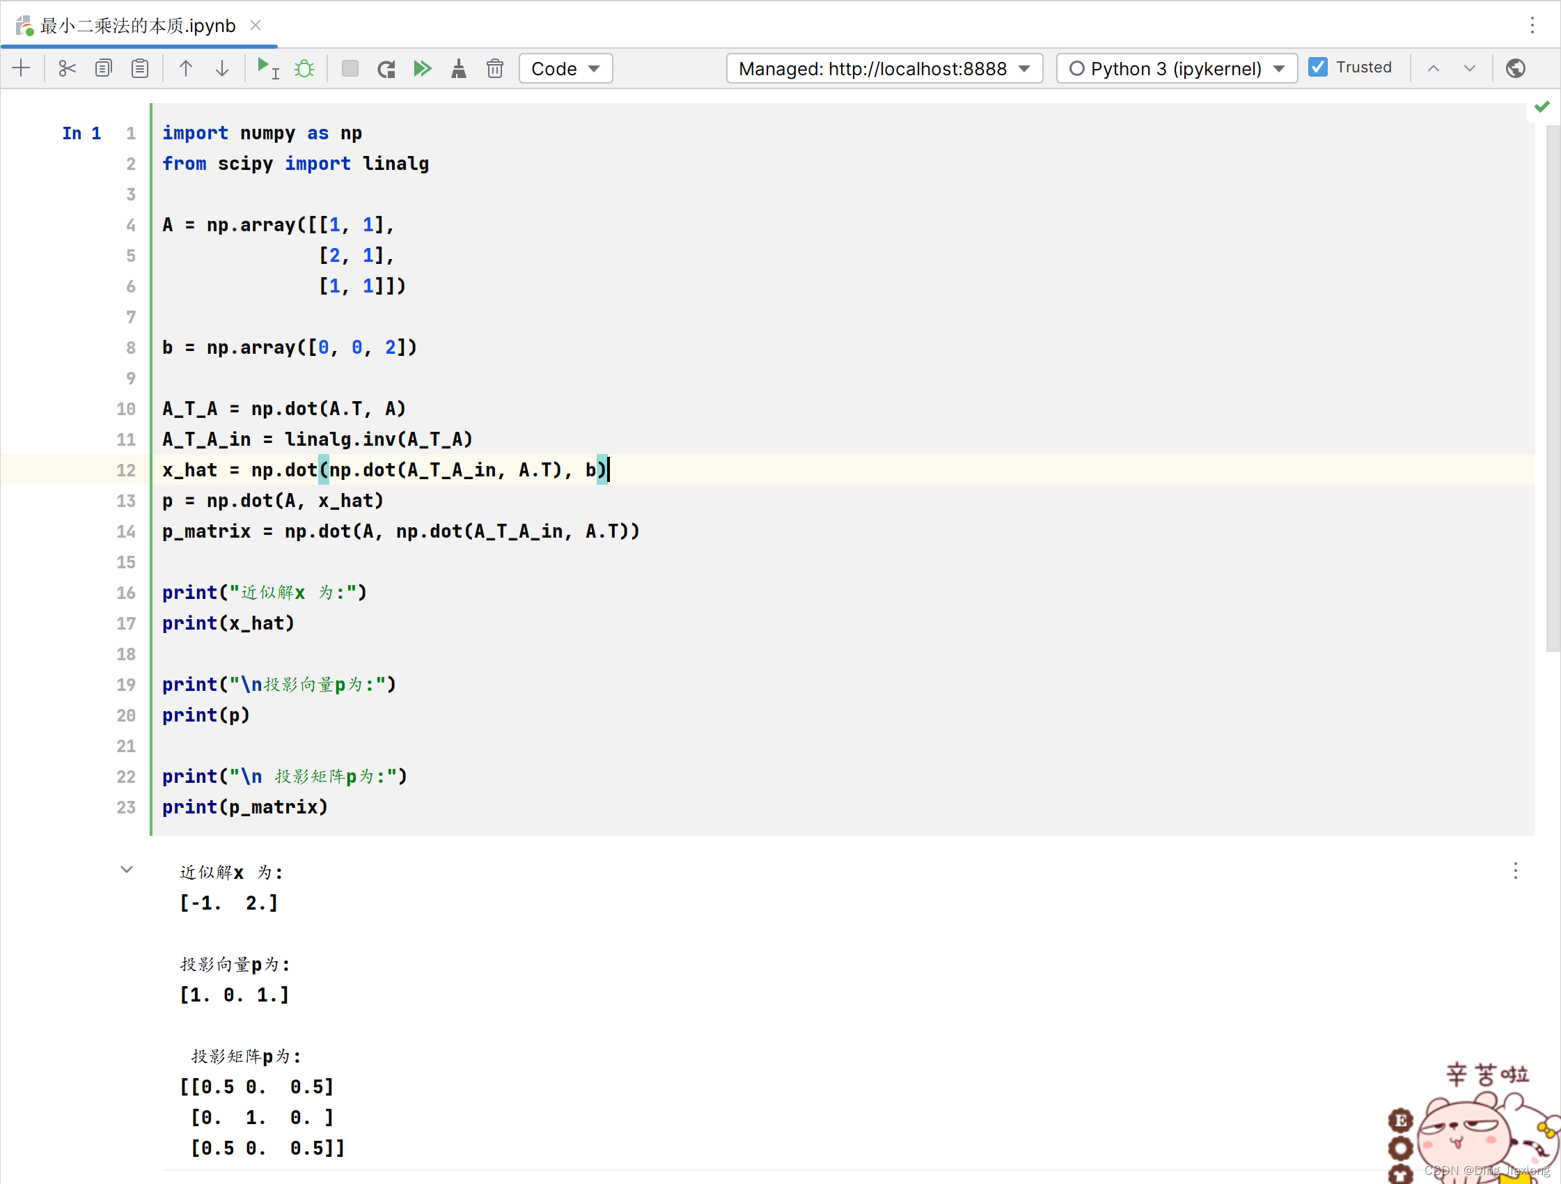Click the Move Cell Down icon

[x=220, y=68]
